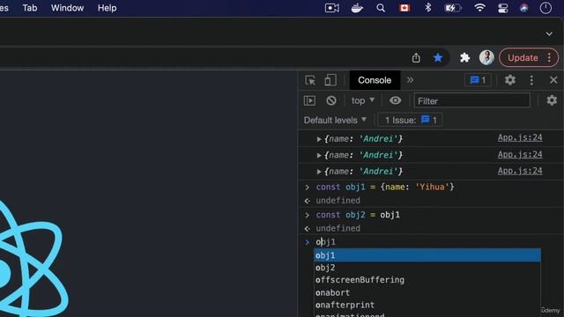Open Chrome extensions puzzle icon

[x=464, y=57]
